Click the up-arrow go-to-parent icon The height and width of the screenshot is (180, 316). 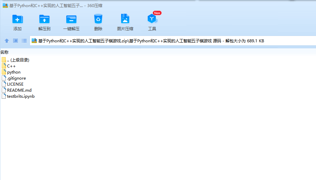coord(7,41)
